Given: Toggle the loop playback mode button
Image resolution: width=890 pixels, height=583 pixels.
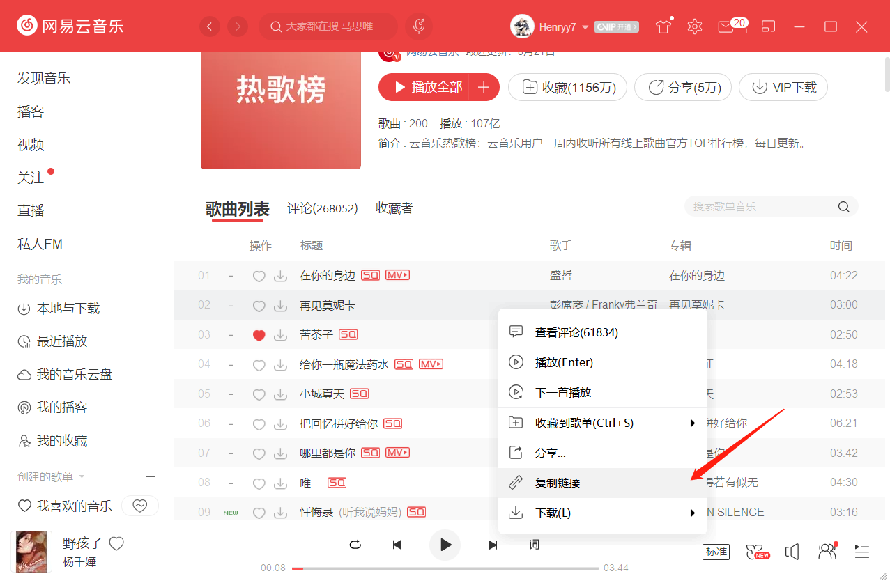Looking at the screenshot, I should pyautogui.click(x=355, y=545).
